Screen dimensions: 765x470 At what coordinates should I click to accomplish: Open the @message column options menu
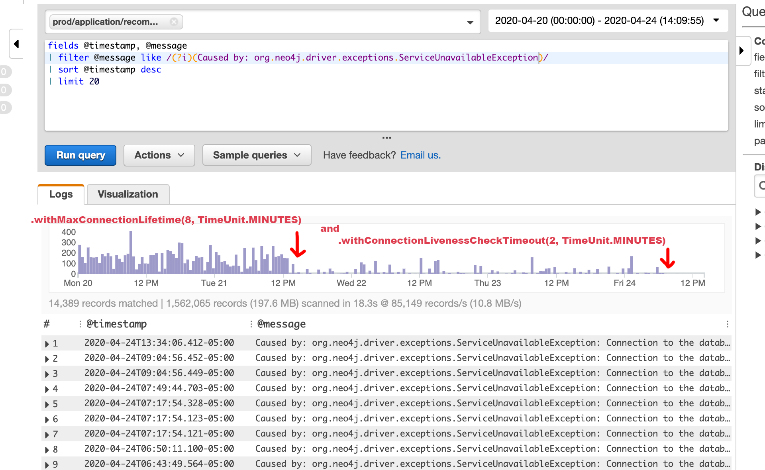[x=727, y=324]
